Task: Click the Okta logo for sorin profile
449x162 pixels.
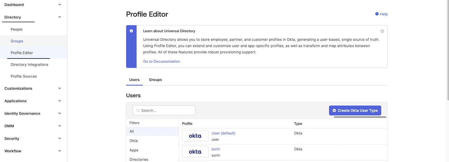Action: (195, 152)
